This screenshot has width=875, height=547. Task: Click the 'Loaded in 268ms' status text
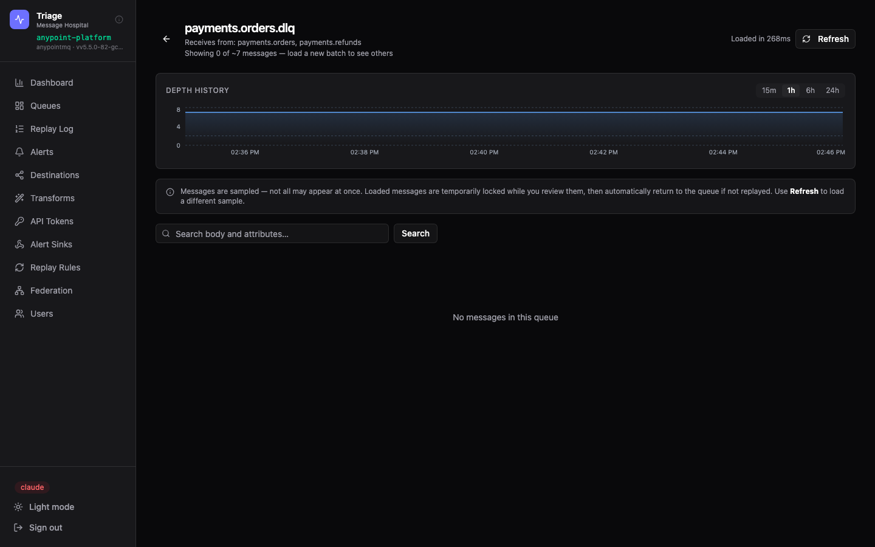click(x=761, y=39)
